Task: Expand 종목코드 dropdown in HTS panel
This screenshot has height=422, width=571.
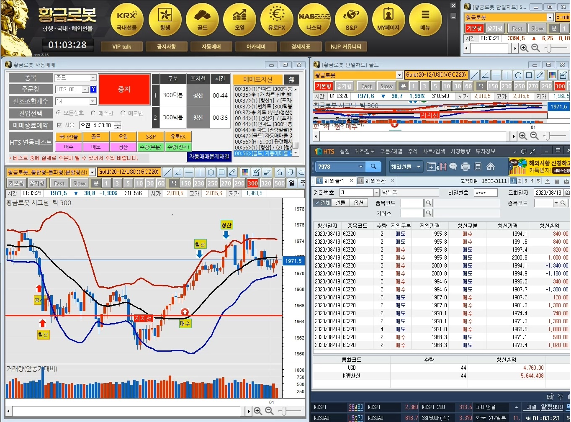Action: (x=556, y=203)
